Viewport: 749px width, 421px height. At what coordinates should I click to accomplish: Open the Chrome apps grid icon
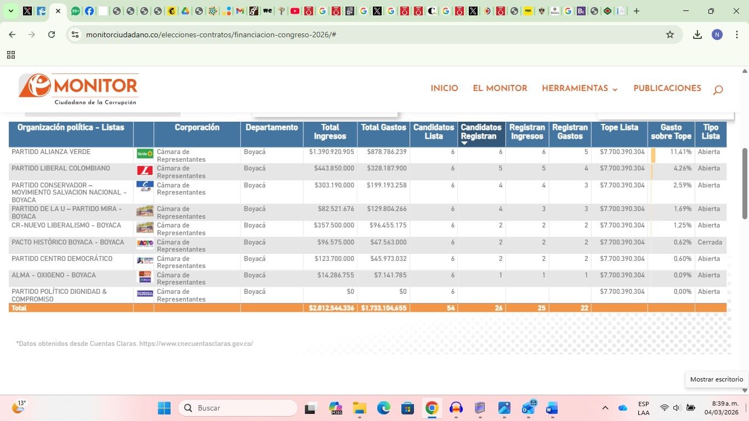click(x=11, y=55)
